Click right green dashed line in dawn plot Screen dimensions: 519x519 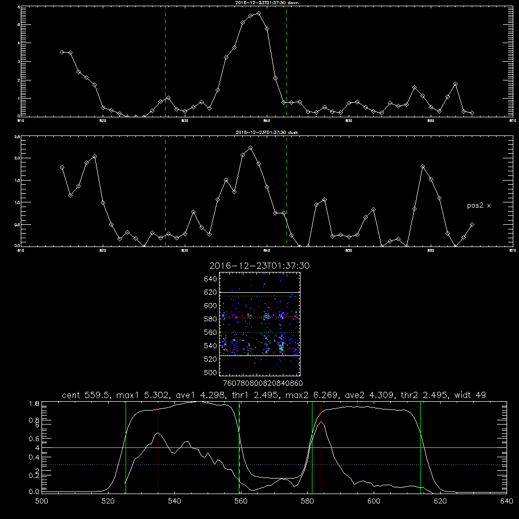point(286,63)
